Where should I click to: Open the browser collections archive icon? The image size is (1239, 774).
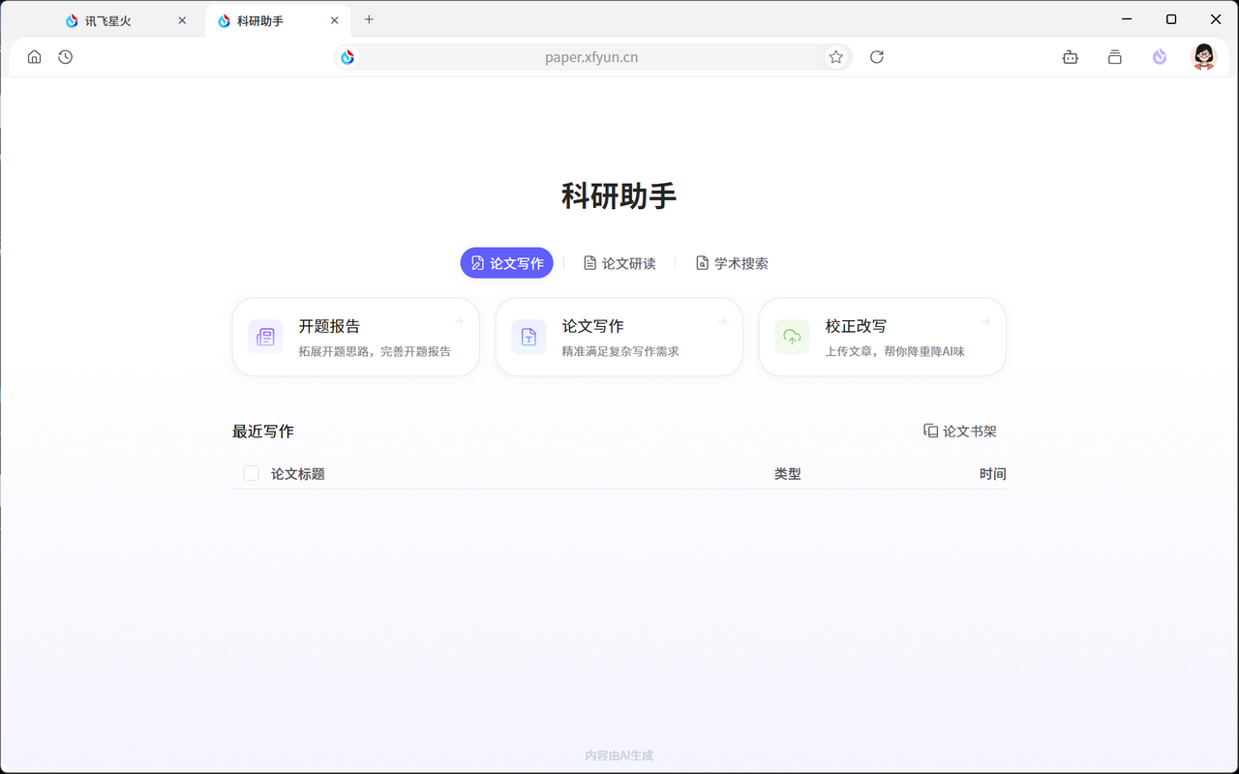(1114, 57)
